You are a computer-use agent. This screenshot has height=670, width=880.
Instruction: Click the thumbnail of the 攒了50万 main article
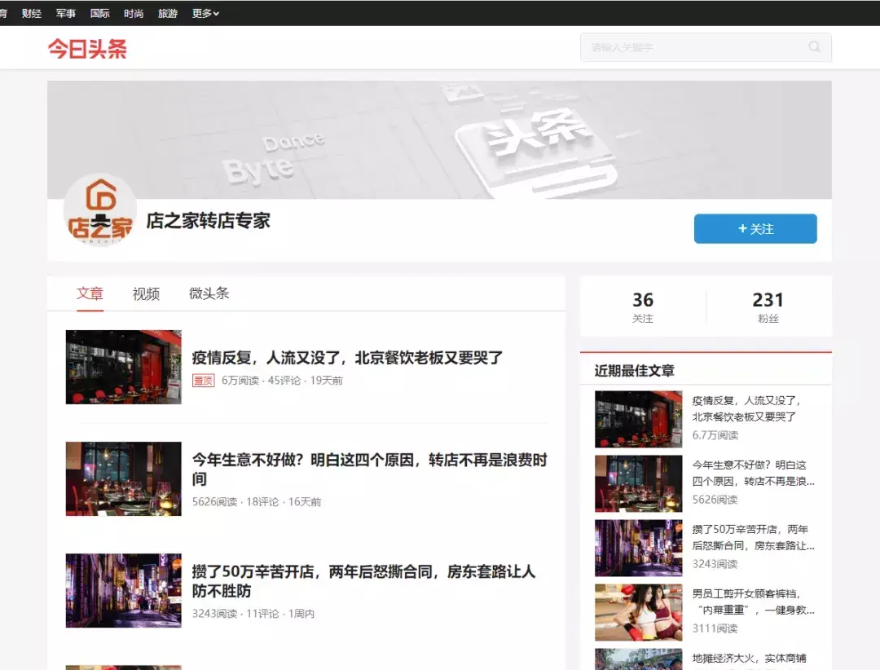click(x=124, y=590)
